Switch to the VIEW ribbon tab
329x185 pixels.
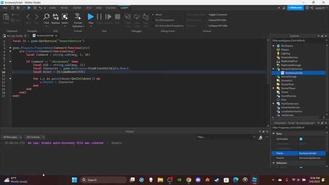(99, 8)
